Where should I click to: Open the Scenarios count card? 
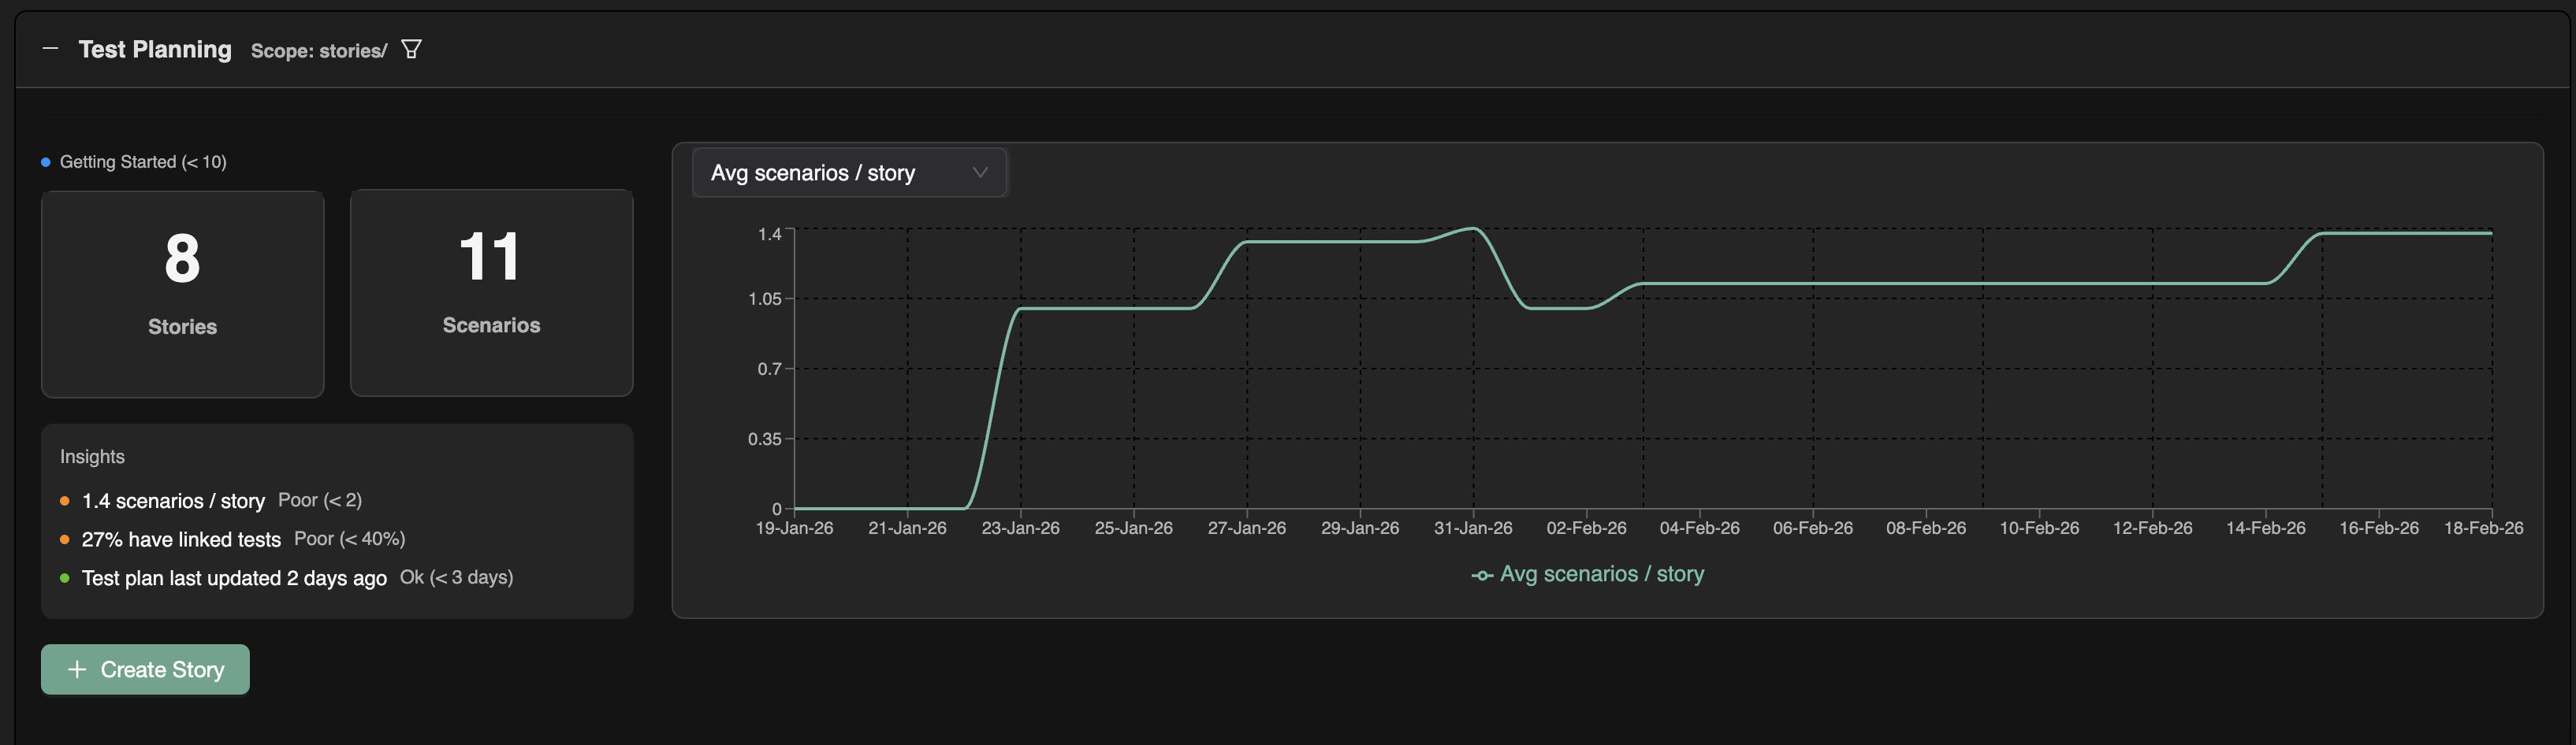(491, 293)
